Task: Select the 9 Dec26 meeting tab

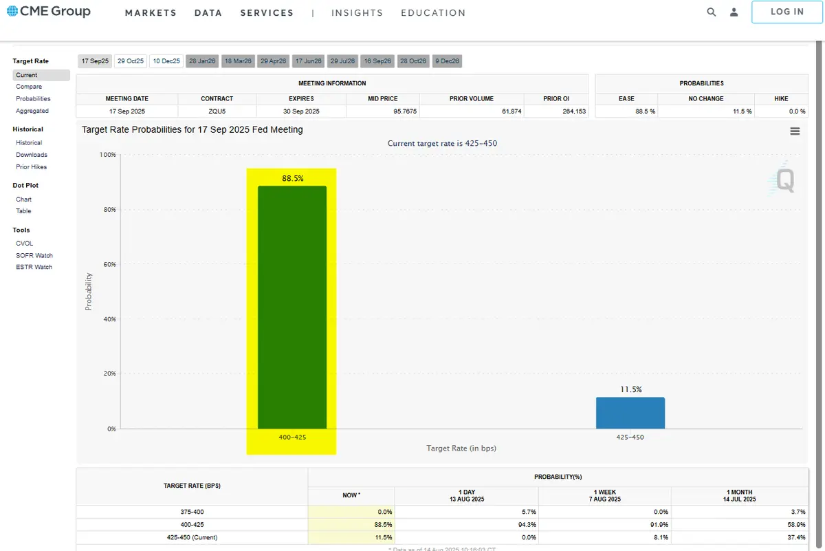Action: 447,61
